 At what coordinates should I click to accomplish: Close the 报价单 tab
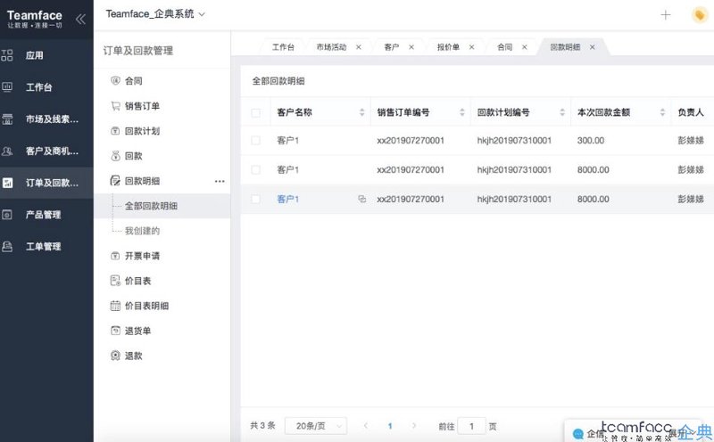[472, 47]
